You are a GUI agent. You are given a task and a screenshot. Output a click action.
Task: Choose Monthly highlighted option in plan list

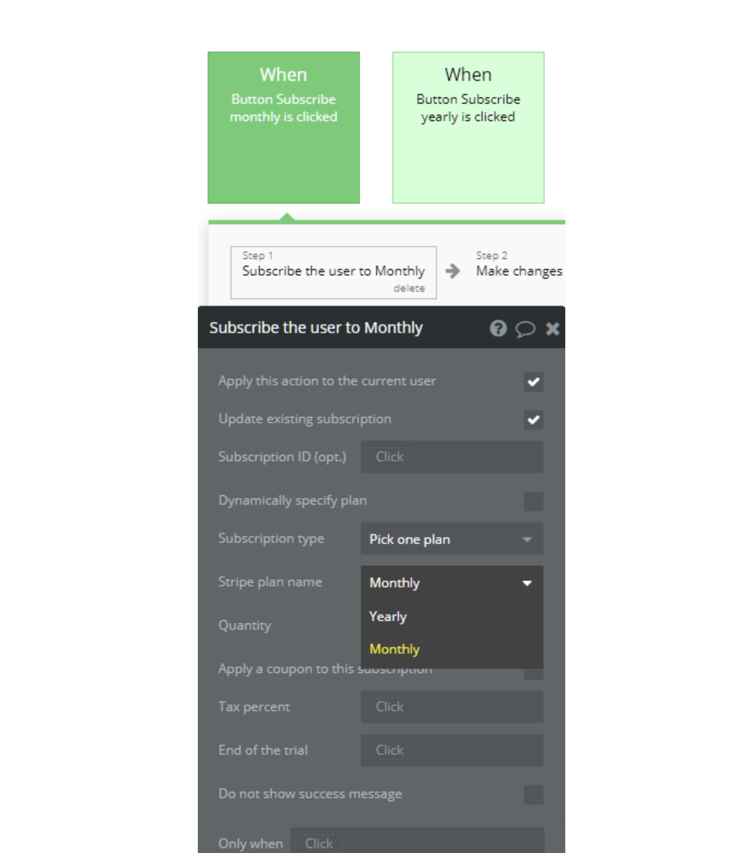(395, 649)
